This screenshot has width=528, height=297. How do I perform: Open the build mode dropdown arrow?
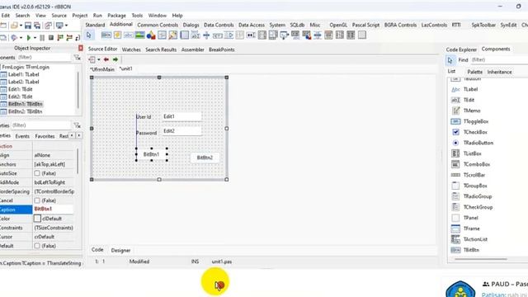pyautogui.click(x=21, y=38)
